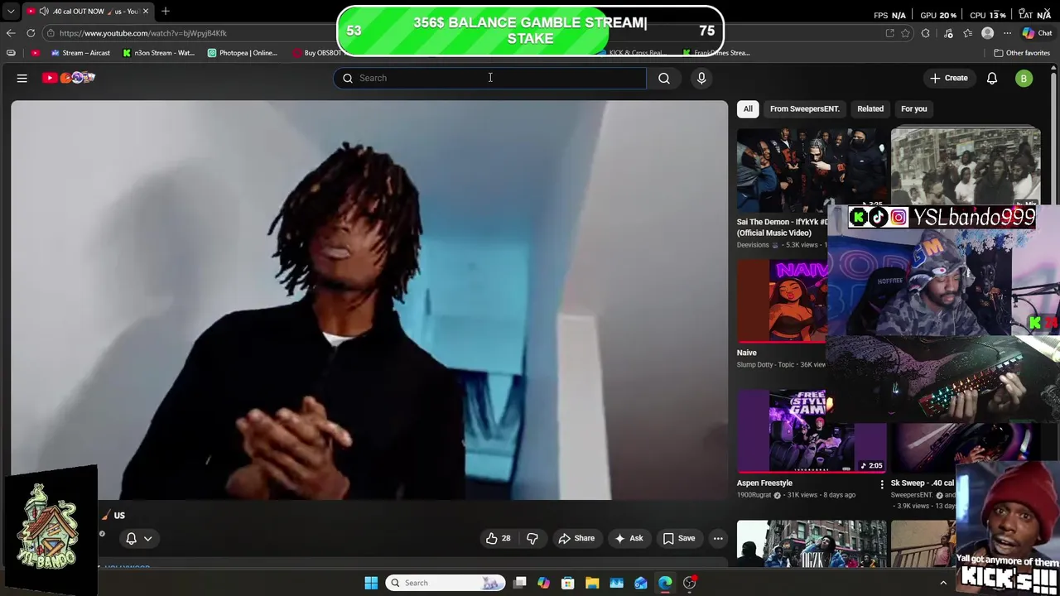This screenshot has width=1060, height=596.
Task: Reload the page with the refresh icon
Action: pyautogui.click(x=31, y=33)
